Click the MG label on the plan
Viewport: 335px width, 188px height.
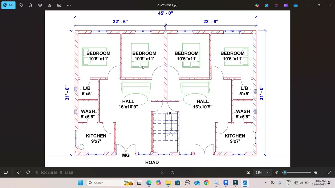click(126, 155)
